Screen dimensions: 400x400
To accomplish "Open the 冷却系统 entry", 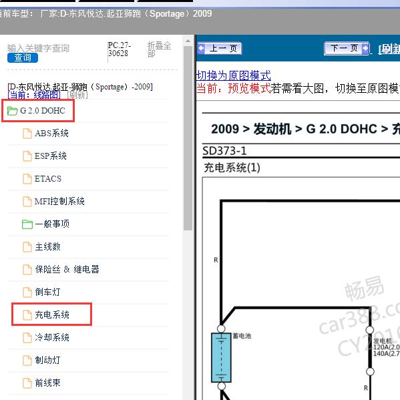I will pos(52,337).
